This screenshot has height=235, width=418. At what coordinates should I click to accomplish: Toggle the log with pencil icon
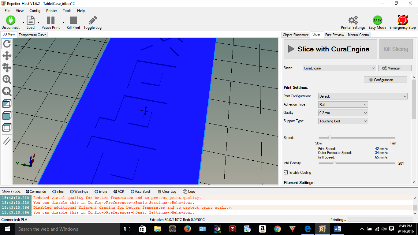(93, 21)
